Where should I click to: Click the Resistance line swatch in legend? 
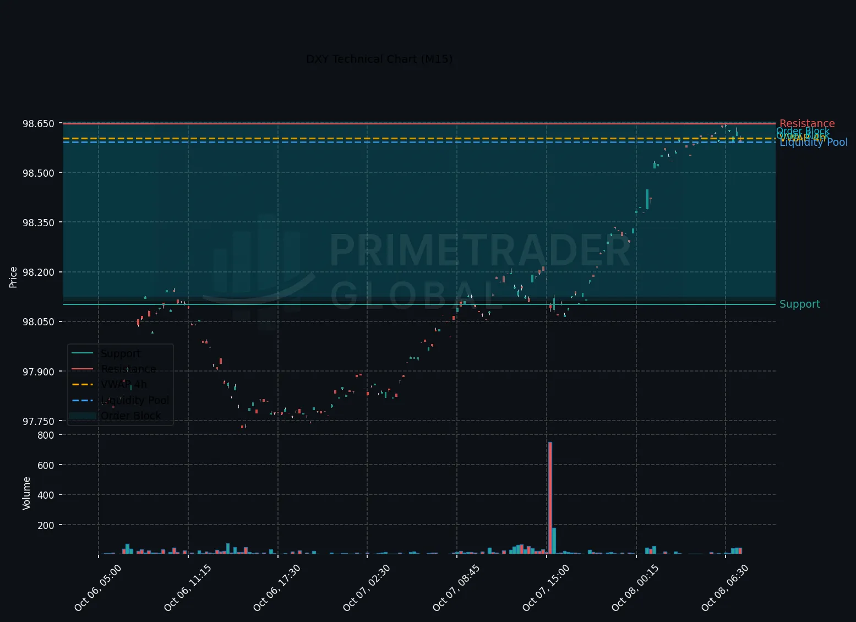point(82,369)
